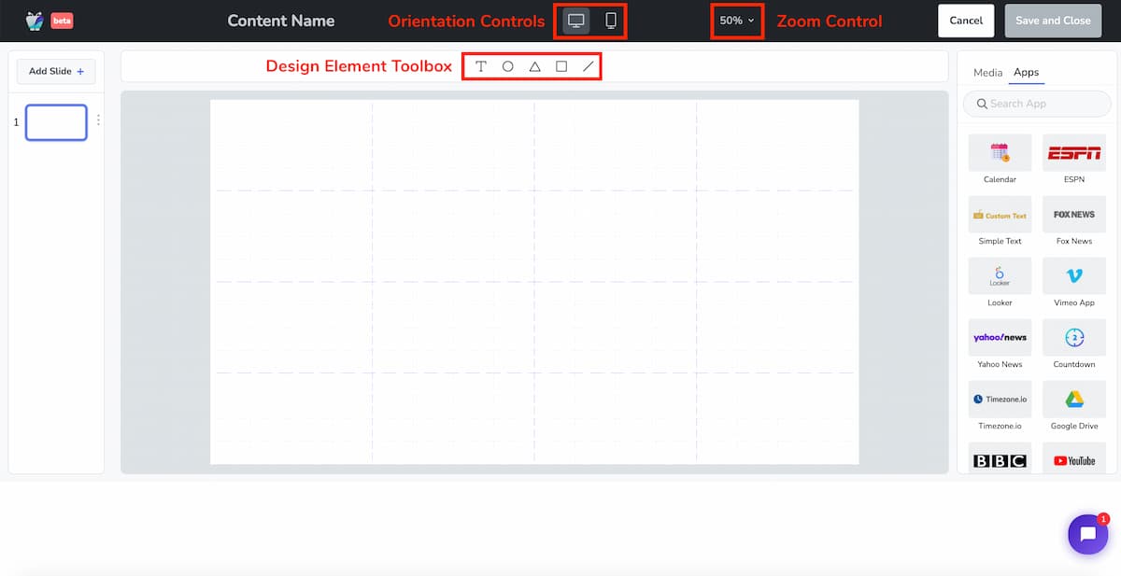Click the Save and Close button
The image size is (1121, 576).
point(1053,21)
